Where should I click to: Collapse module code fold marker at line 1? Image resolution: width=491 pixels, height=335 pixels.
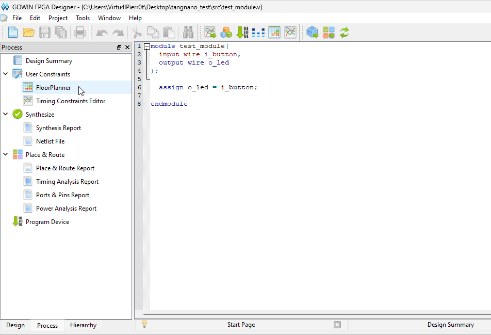pyautogui.click(x=147, y=46)
